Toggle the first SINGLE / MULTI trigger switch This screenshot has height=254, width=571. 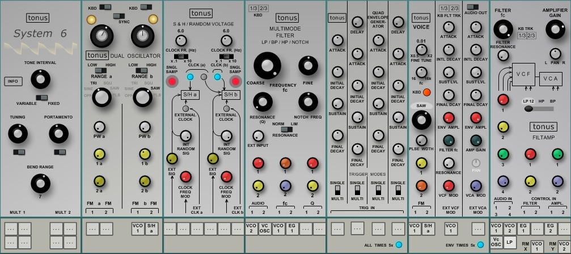tap(337, 190)
